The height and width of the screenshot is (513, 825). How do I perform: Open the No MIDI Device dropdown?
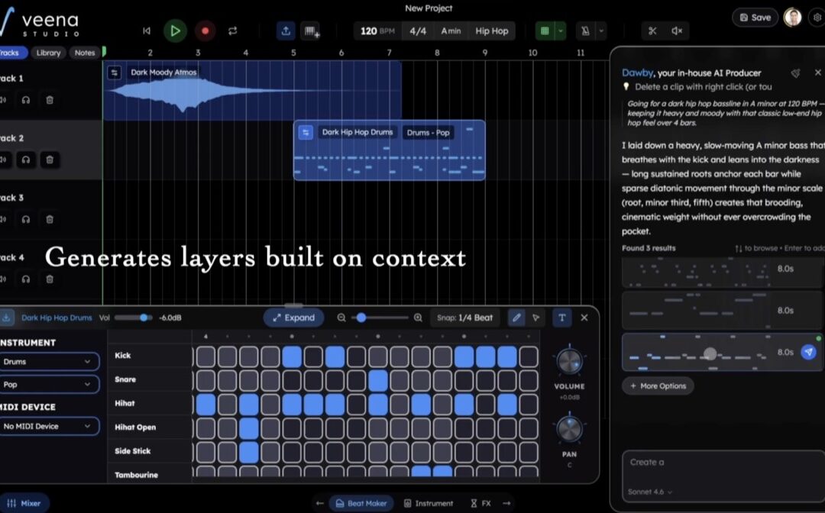click(48, 426)
